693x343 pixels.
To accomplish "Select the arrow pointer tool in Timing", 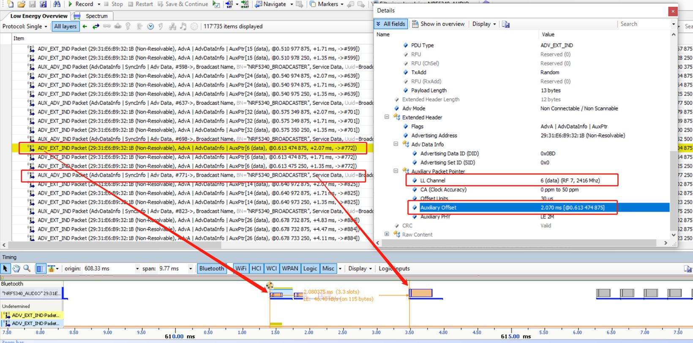I will (x=5, y=269).
